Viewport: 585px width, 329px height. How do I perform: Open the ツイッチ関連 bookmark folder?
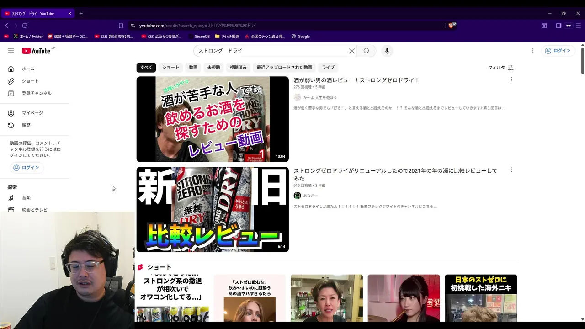(227, 37)
